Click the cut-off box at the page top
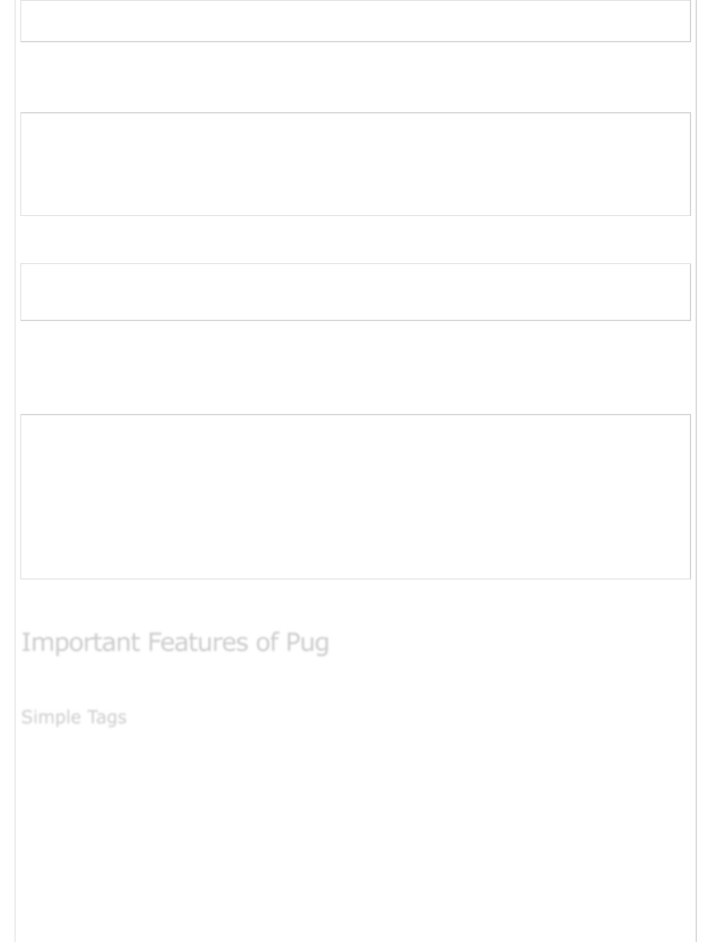This screenshot has height=942, width=711. 355,21
